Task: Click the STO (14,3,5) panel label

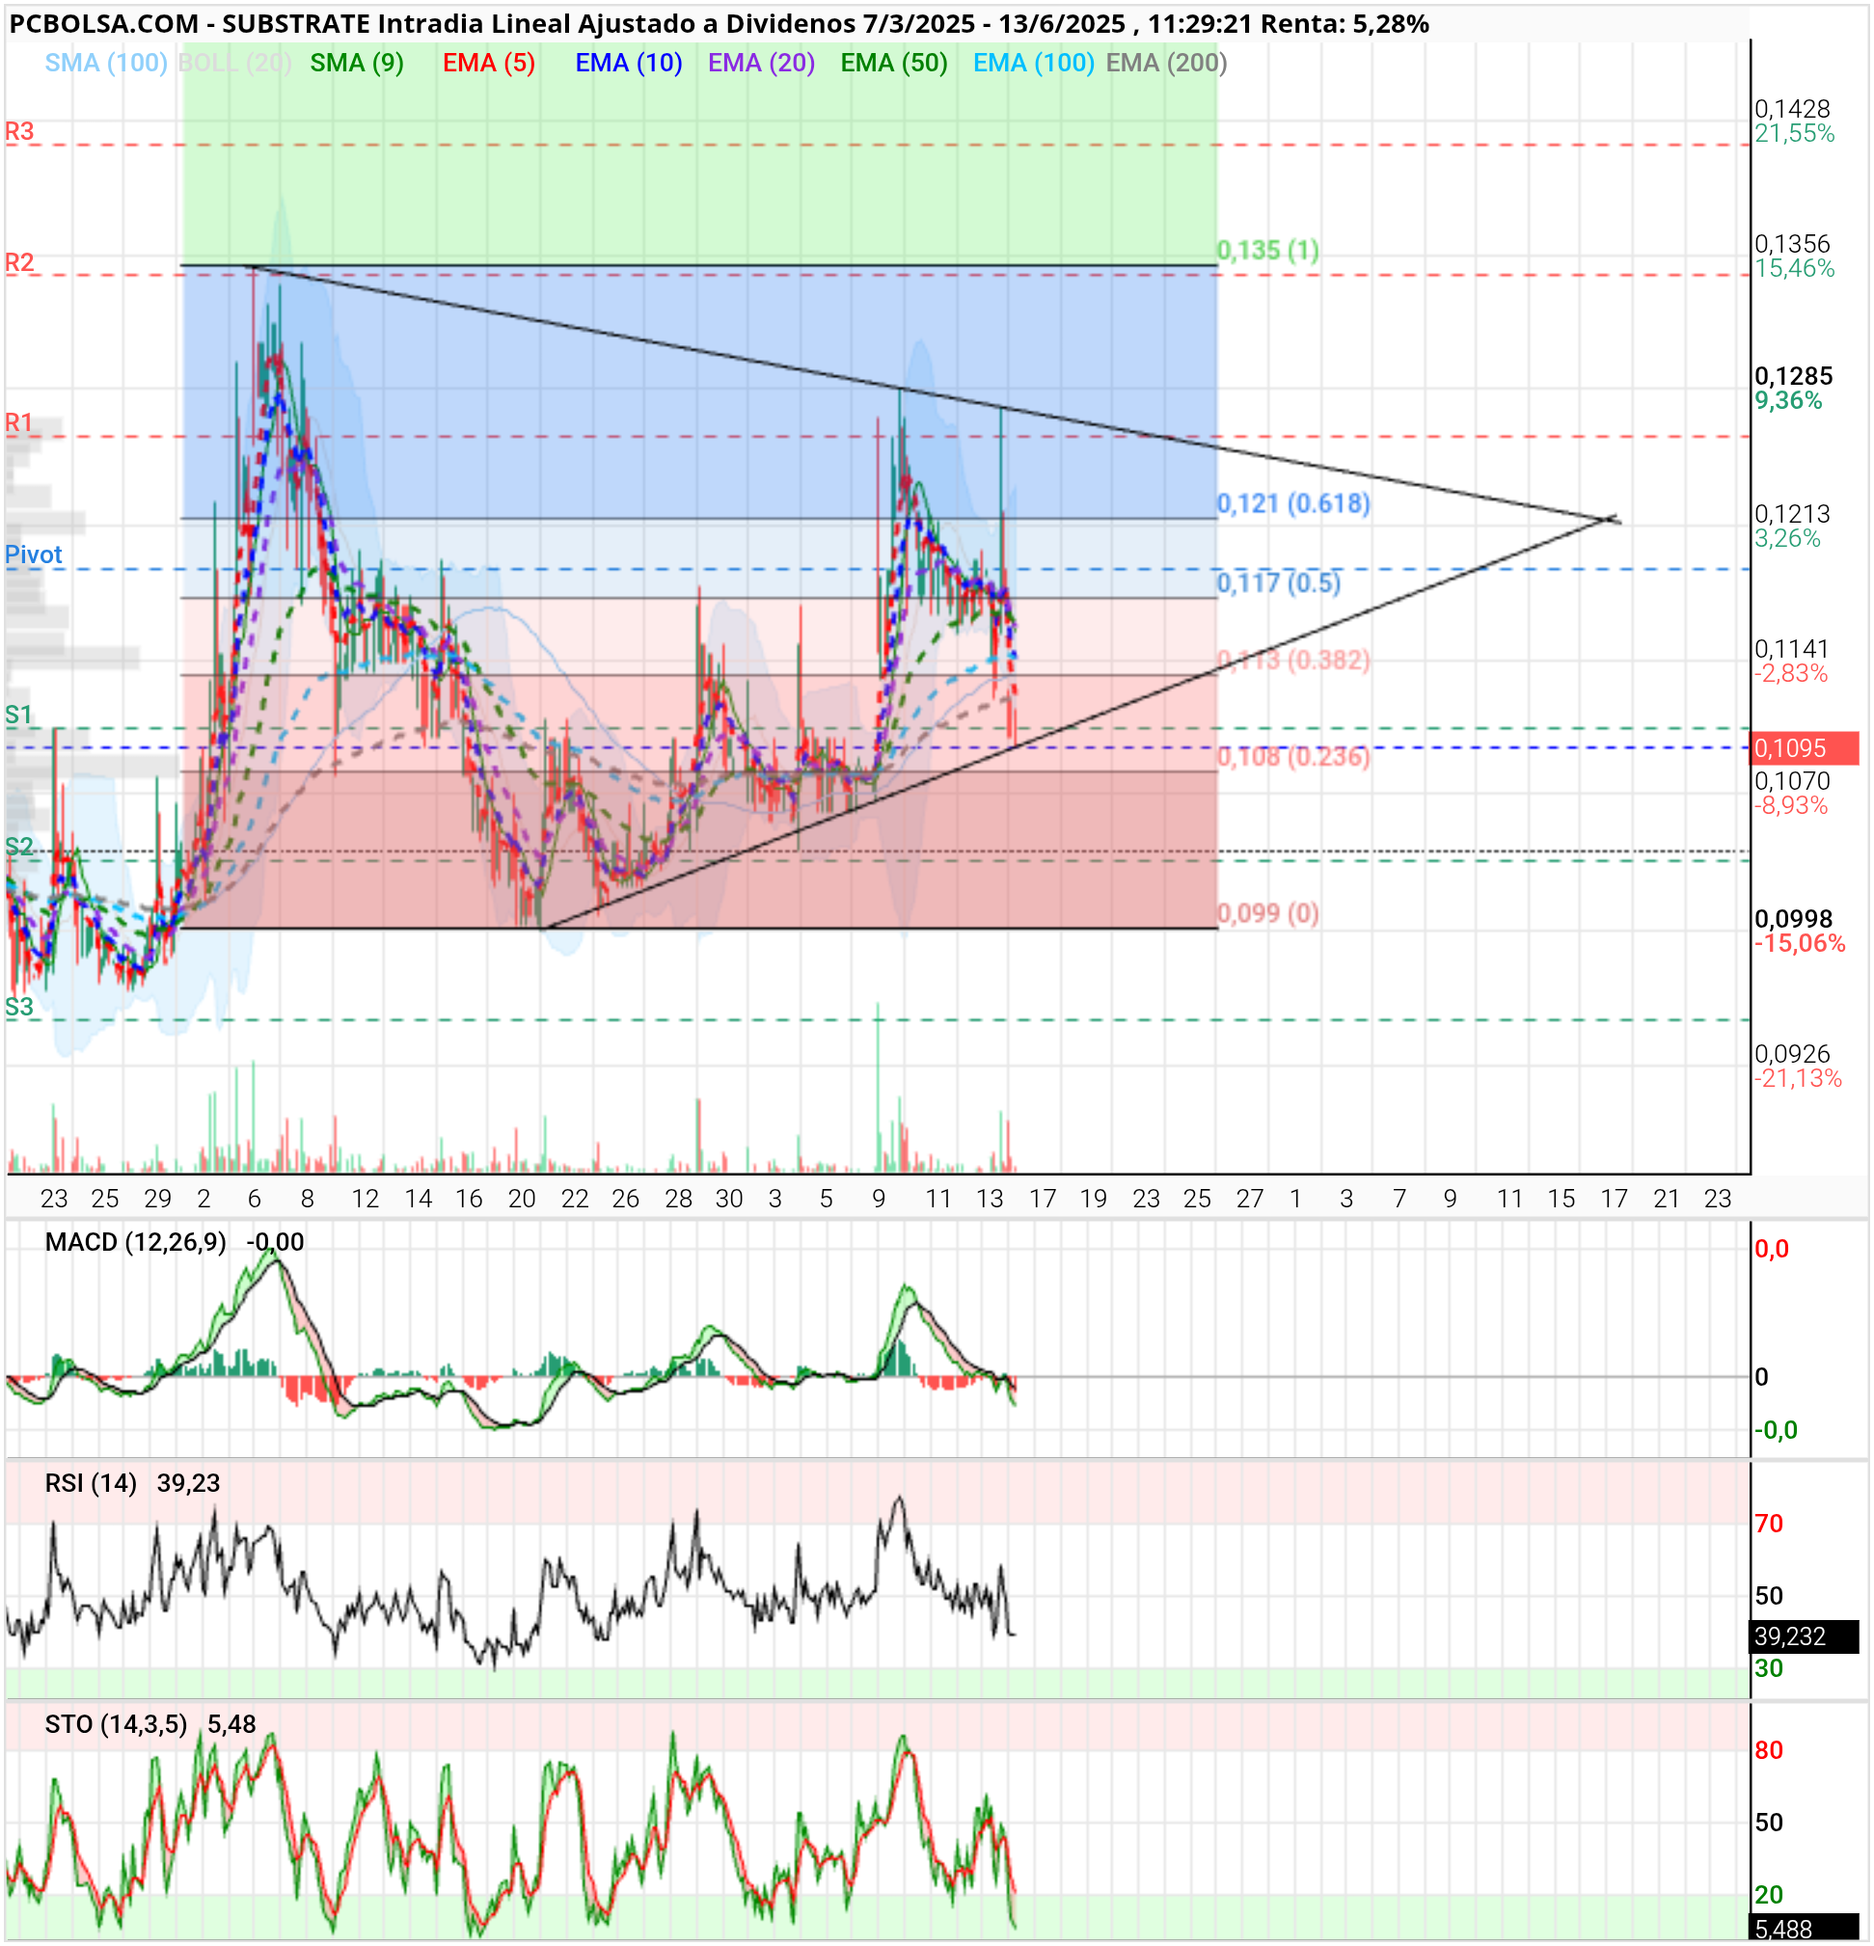Action: pos(115,1724)
